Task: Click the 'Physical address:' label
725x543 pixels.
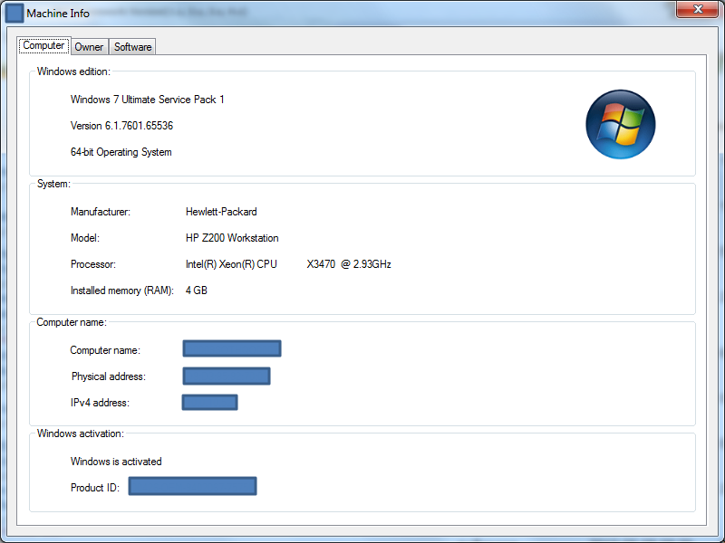Action: tap(109, 376)
